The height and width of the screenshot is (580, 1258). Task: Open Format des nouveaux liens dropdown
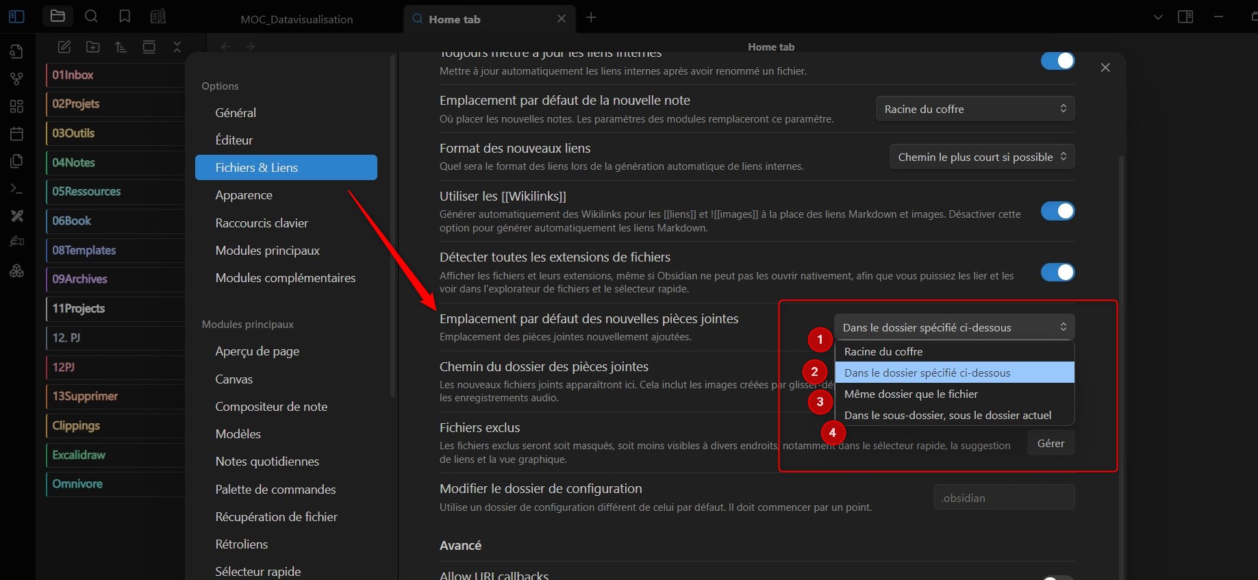click(982, 157)
